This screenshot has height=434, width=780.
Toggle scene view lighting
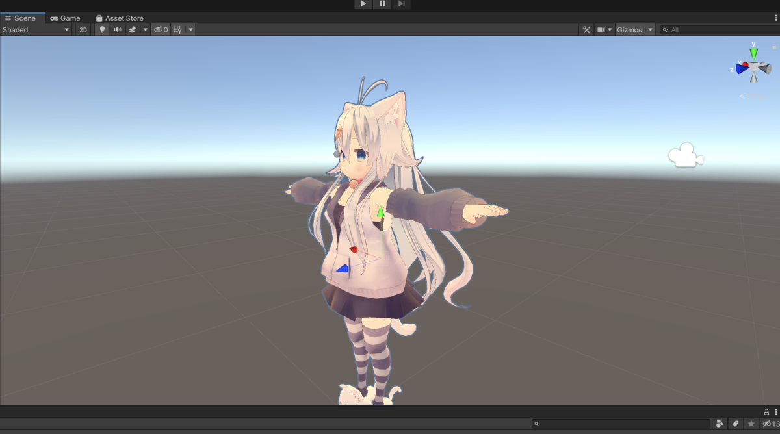click(102, 29)
